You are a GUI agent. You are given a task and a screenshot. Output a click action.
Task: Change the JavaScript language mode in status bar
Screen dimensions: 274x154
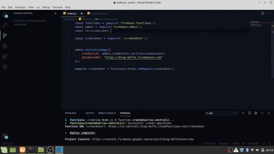point(253,144)
